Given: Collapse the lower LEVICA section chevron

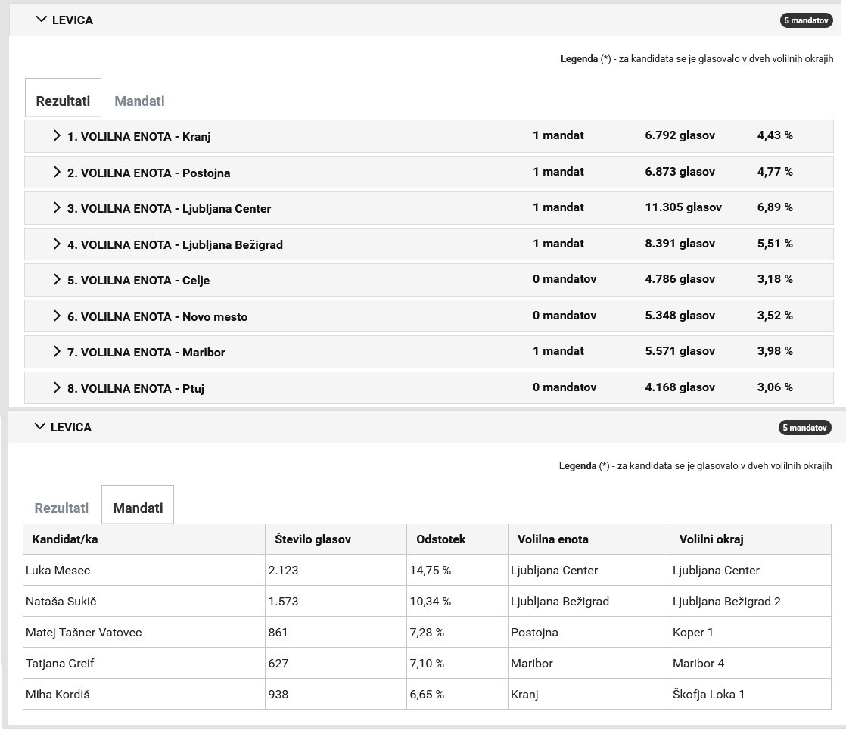Looking at the screenshot, I should (39, 427).
